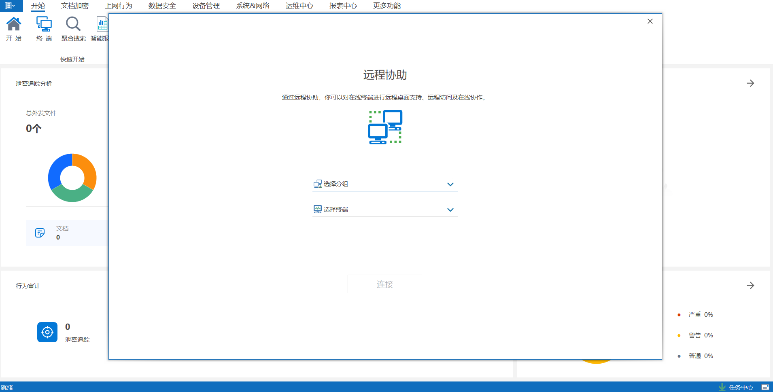This screenshot has width=773, height=392.
Task: Click the message icon in status bar corner
Action: (x=765, y=387)
